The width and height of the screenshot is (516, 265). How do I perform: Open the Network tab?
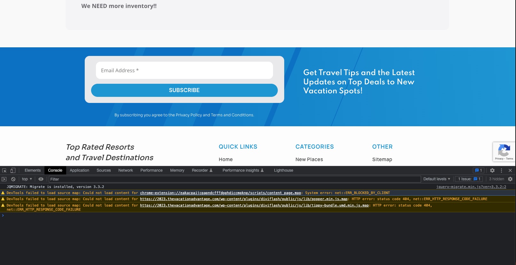[x=125, y=170]
